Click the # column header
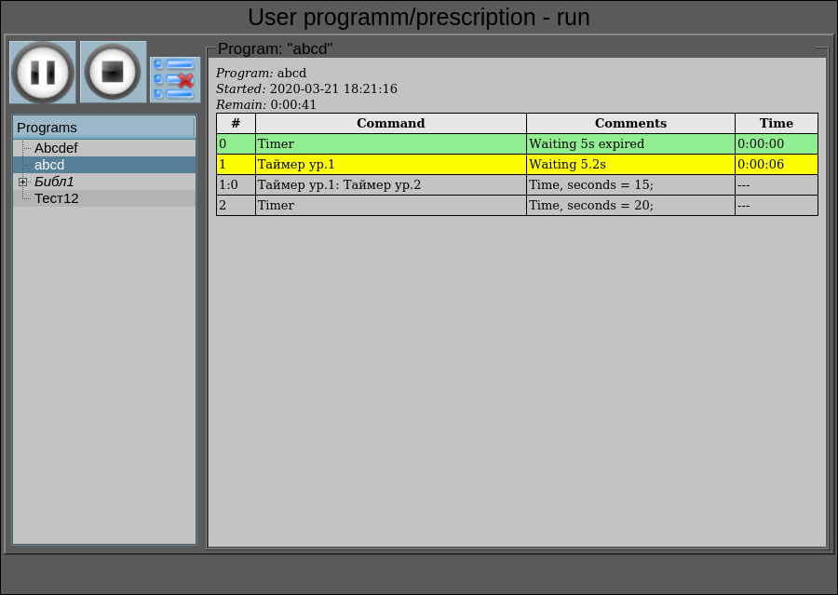This screenshot has height=595, width=838. [236, 123]
